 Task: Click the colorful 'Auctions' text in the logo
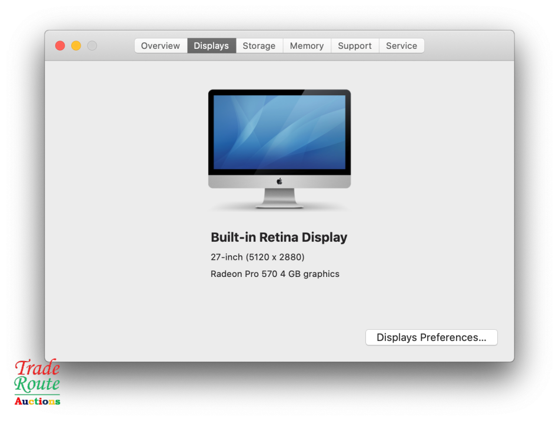36,402
